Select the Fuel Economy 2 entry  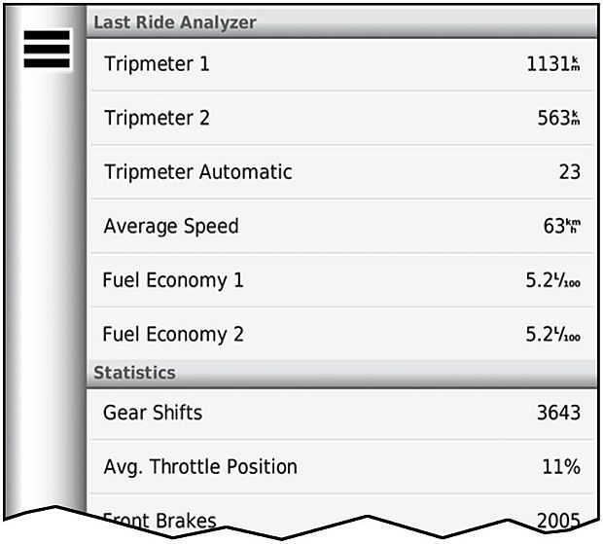tap(173, 335)
